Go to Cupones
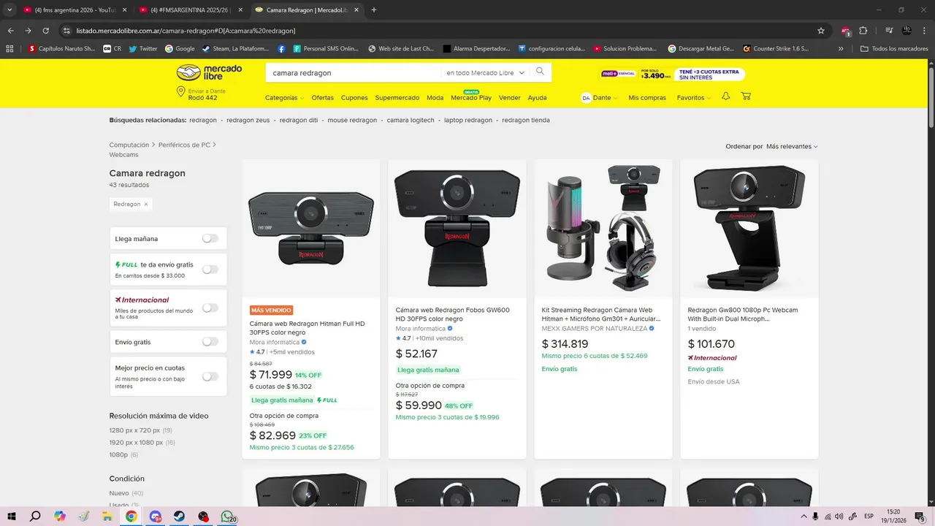Screen dimensions: 935x526 (x=354, y=97)
